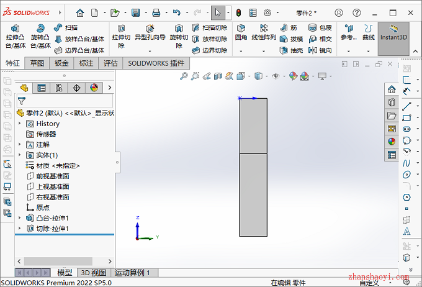Switch to the 草图 Sketch tab
This screenshot has width=422, height=287.
coord(37,63)
